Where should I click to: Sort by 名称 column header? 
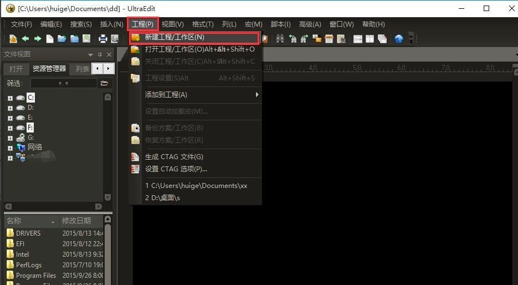tap(32, 221)
